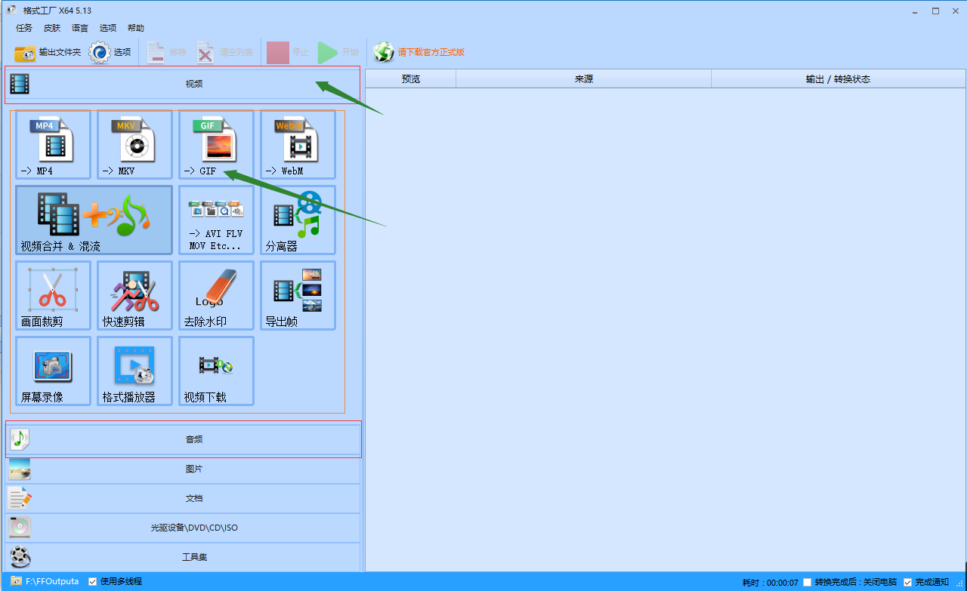Click the 清空列表 clear list button
The image size is (967, 591).
click(225, 52)
